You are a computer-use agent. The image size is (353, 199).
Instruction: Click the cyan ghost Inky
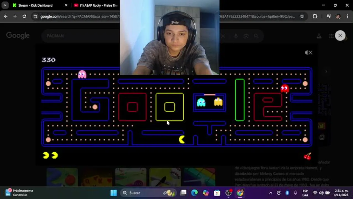click(201, 102)
